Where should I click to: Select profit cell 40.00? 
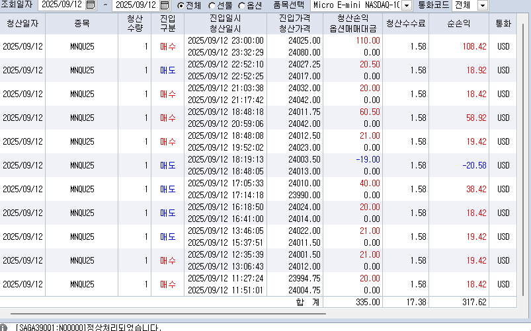click(x=370, y=183)
